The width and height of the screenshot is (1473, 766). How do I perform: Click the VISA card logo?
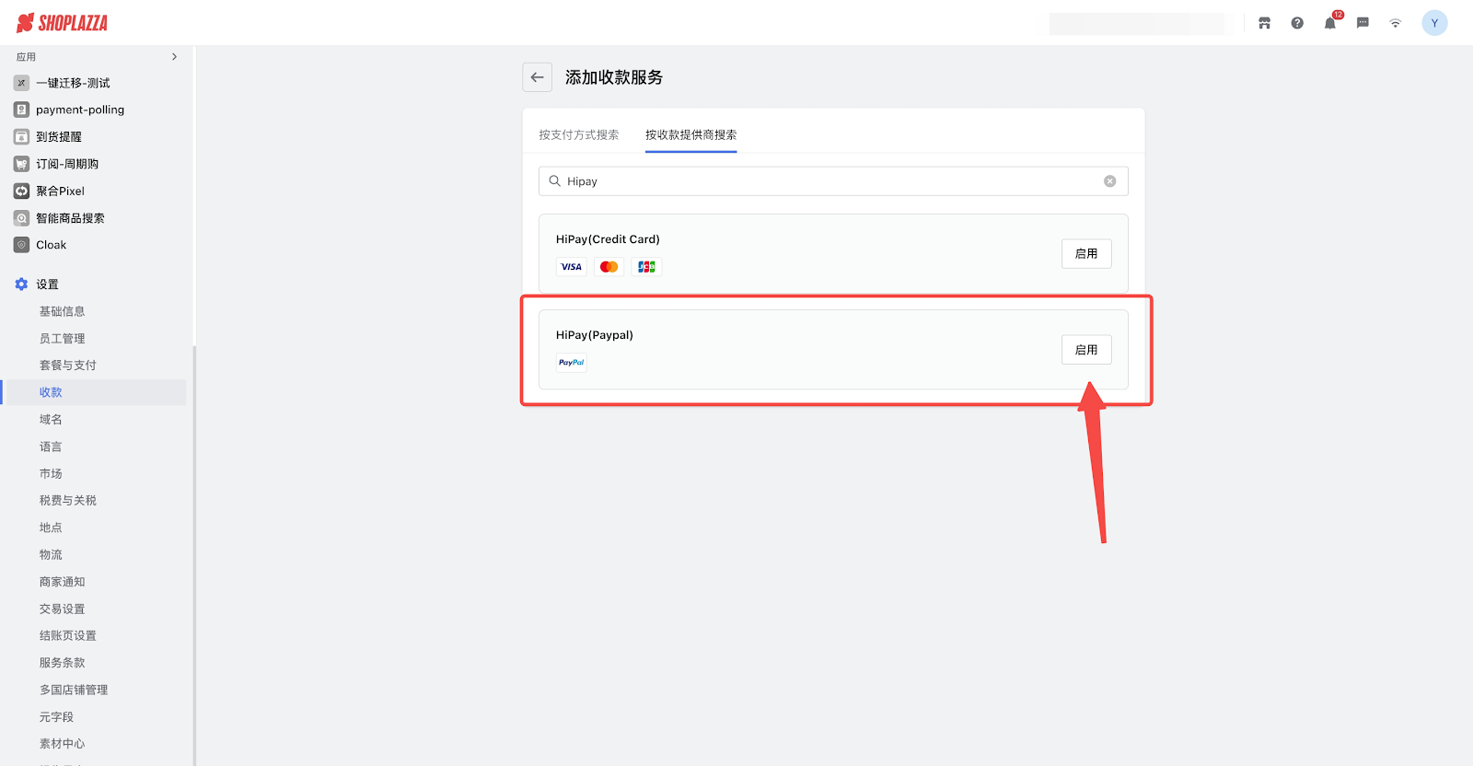click(x=572, y=267)
